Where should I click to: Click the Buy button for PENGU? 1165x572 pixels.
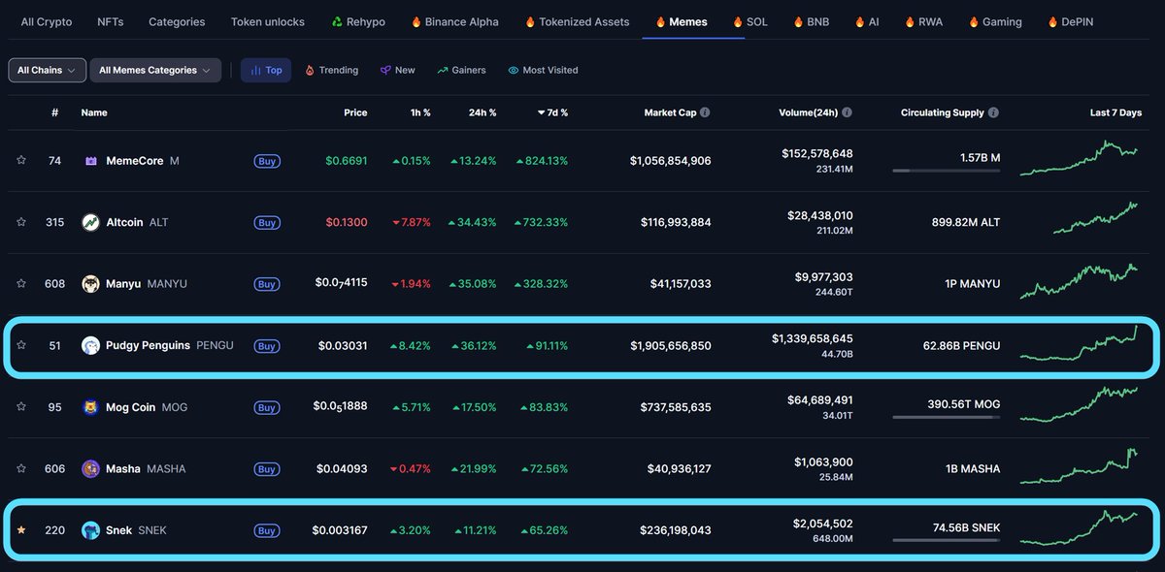pyautogui.click(x=267, y=345)
